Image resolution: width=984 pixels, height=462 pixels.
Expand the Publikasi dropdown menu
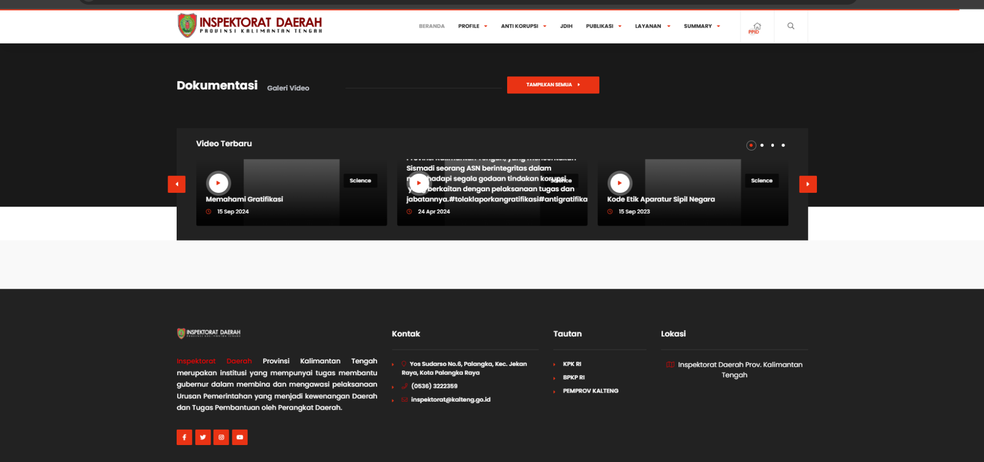603,26
